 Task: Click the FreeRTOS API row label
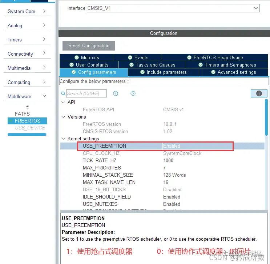98,109
